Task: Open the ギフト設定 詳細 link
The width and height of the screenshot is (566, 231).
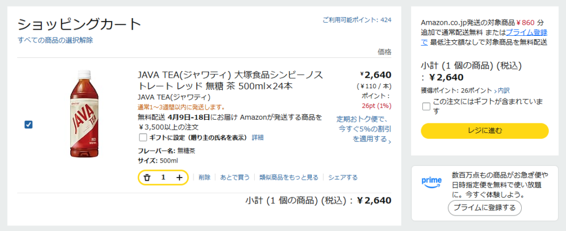Action: click(258, 137)
